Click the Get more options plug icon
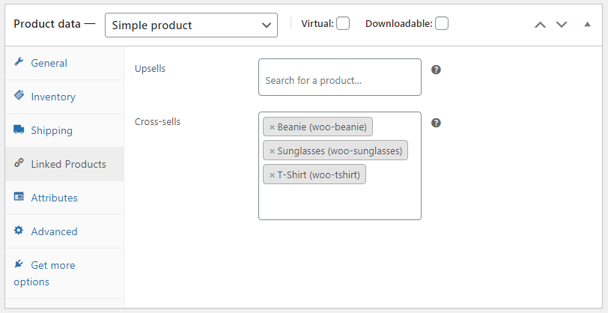This screenshot has width=608, height=313. [19, 264]
